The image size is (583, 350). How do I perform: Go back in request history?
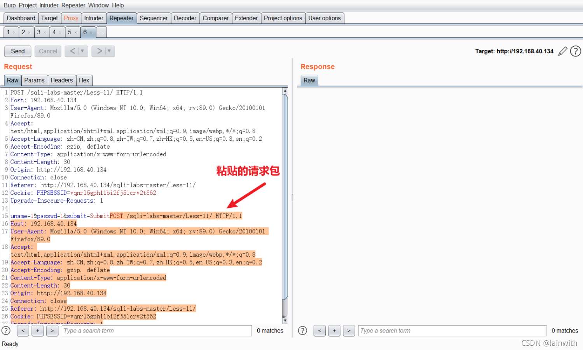point(72,51)
